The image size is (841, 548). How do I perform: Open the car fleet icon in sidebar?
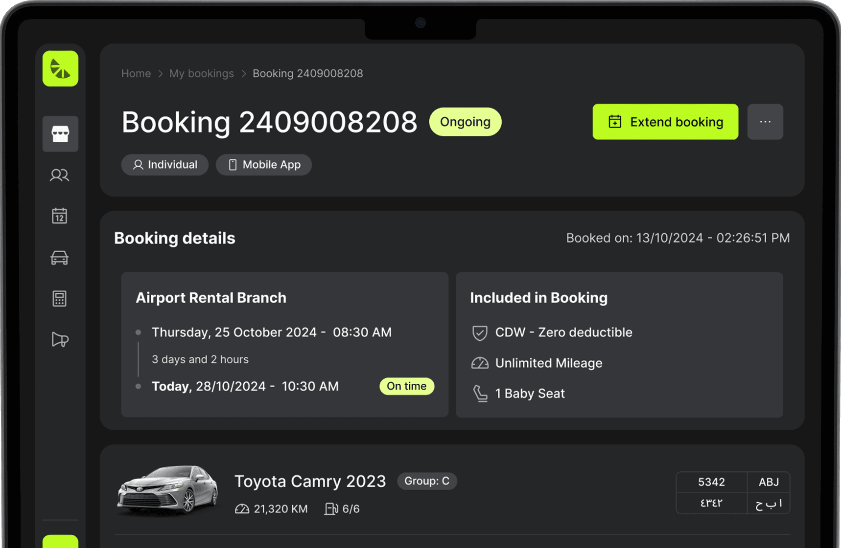[x=60, y=258]
